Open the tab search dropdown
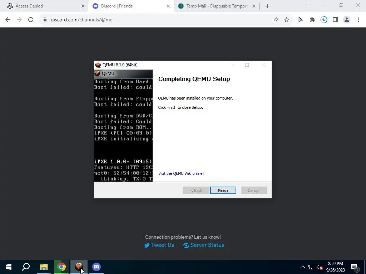366x274 pixels. 308,5
